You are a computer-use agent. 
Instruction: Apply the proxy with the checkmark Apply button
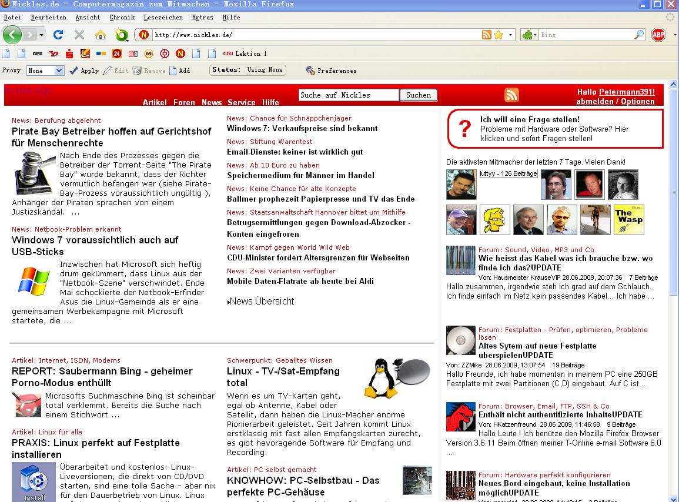click(84, 71)
